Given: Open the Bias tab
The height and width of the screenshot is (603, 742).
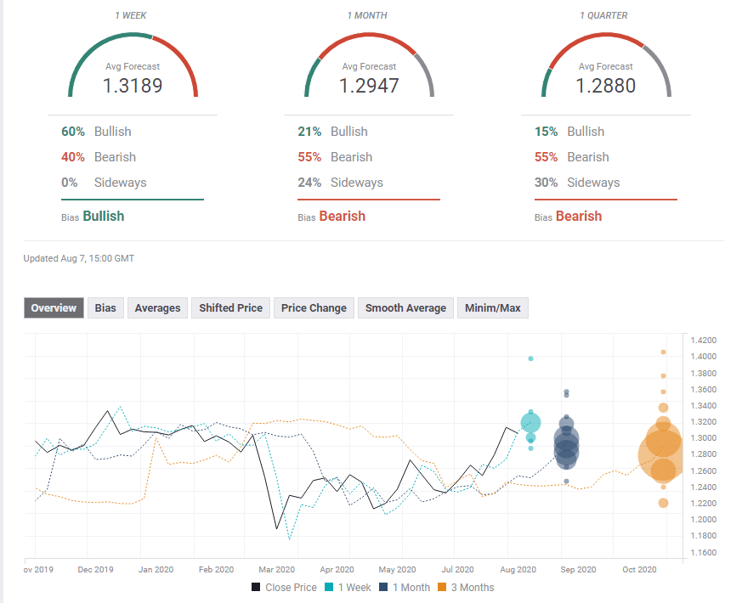Looking at the screenshot, I should pyautogui.click(x=106, y=307).
